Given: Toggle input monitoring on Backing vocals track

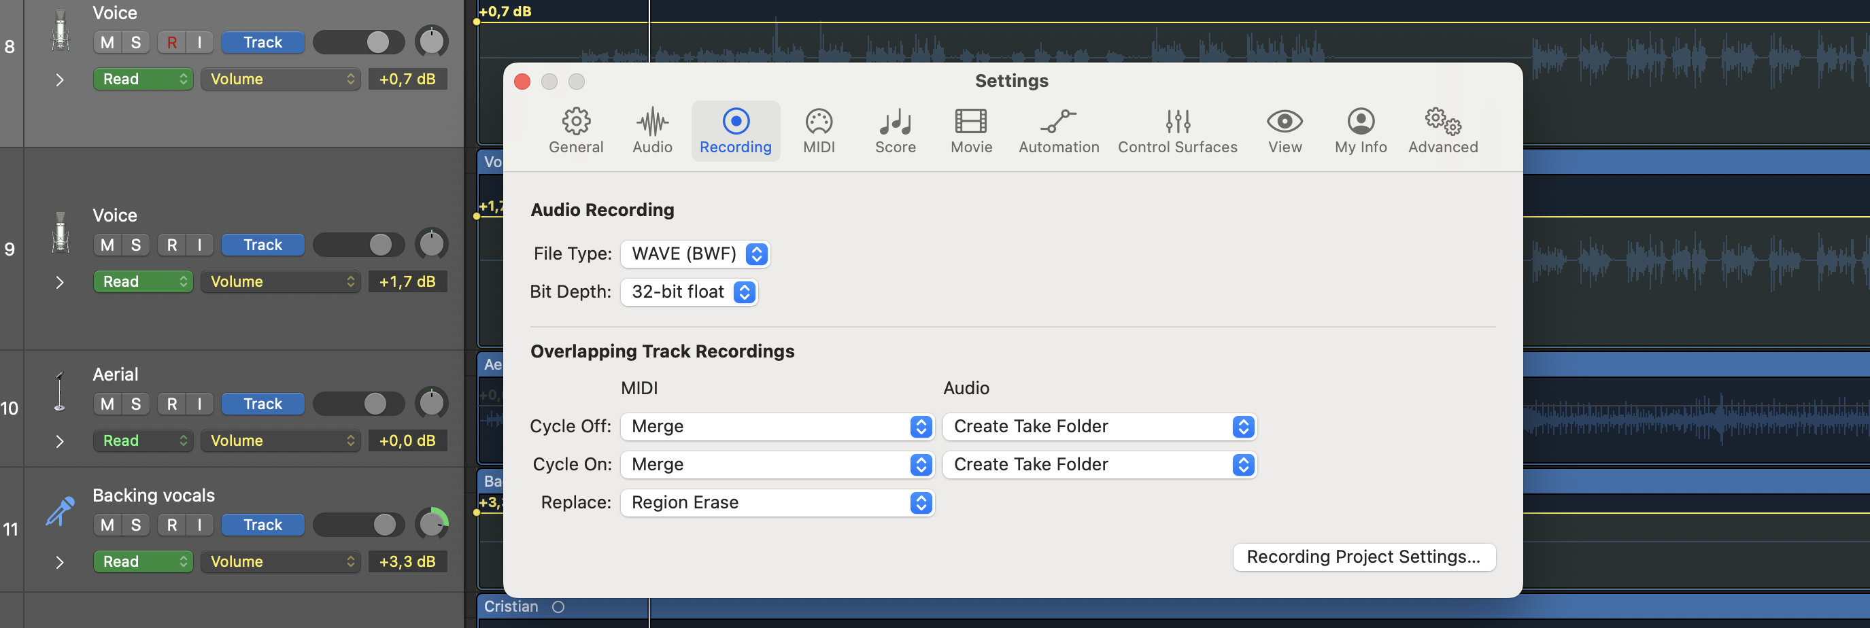Looking at the screenshot, I should click(x=200, y=524).
